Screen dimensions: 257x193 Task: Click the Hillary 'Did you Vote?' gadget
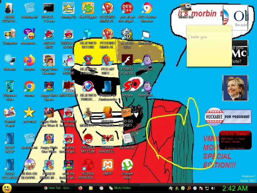coord(235,88)
